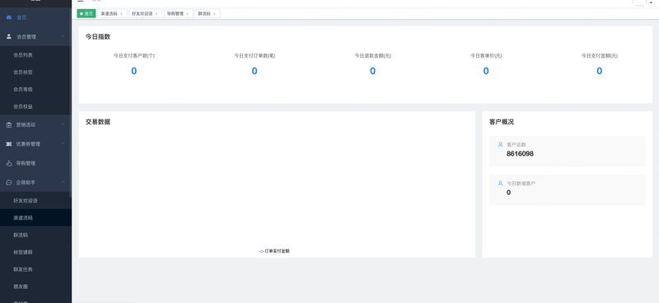Open the account dropdown caret top right
659x303 pixels.
652,2
